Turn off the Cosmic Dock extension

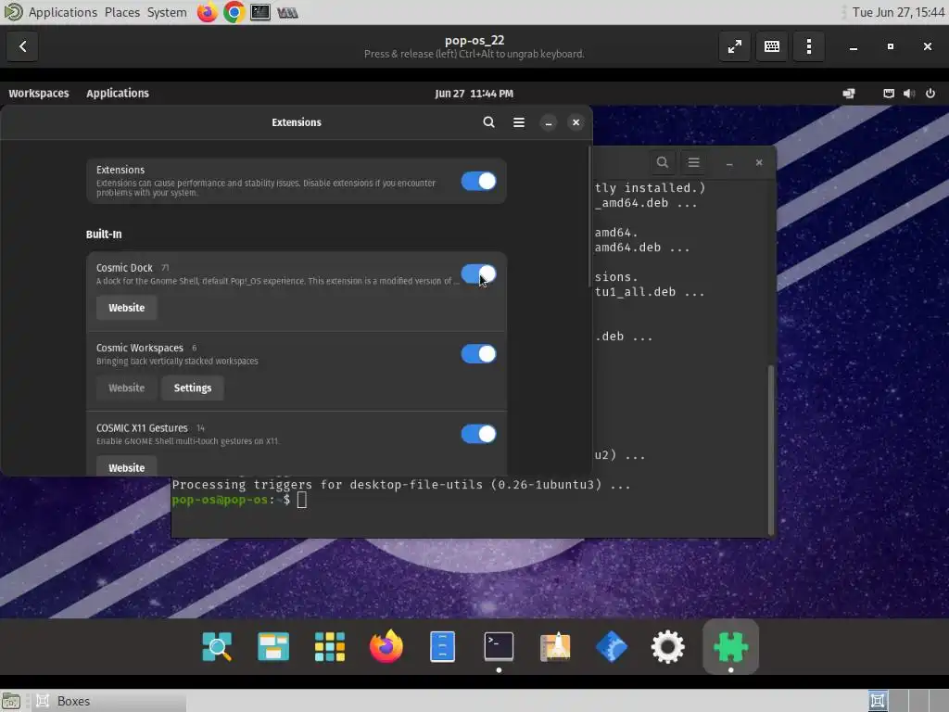pyautogui.click(x=478, y=273)
